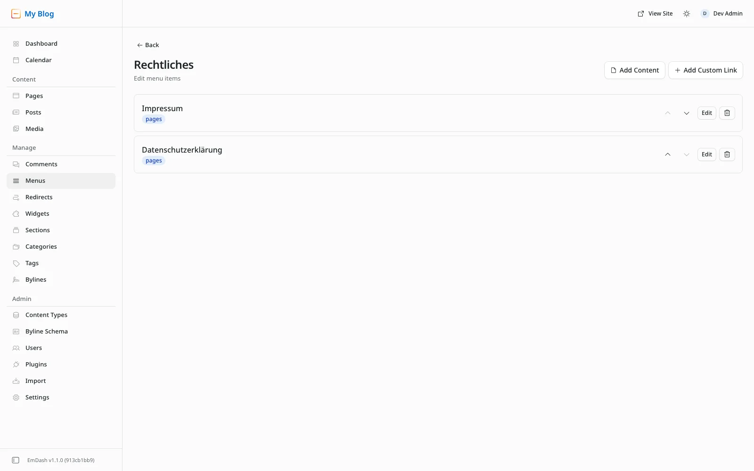Click the Posts sidebar icon

pos(16,113)
